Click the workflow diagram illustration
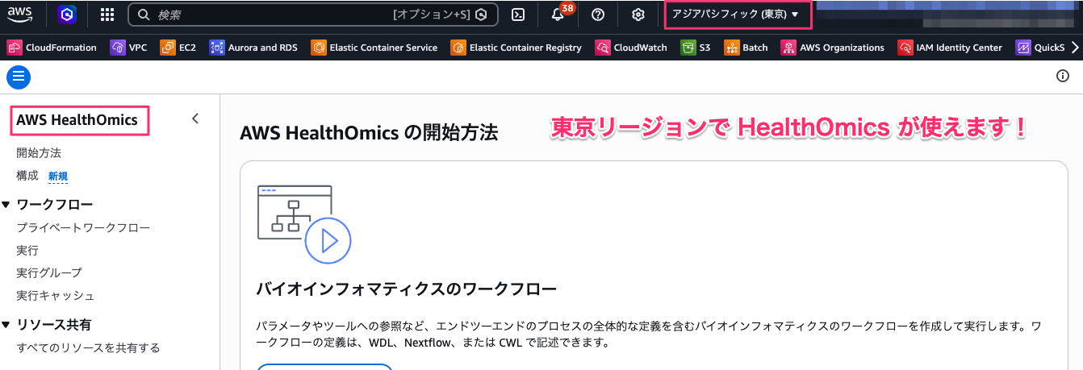This screenshot has width=1083, height=370. [303, 224]
